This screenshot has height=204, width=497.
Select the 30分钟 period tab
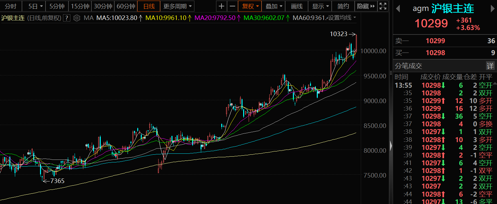tap(103, 6)
